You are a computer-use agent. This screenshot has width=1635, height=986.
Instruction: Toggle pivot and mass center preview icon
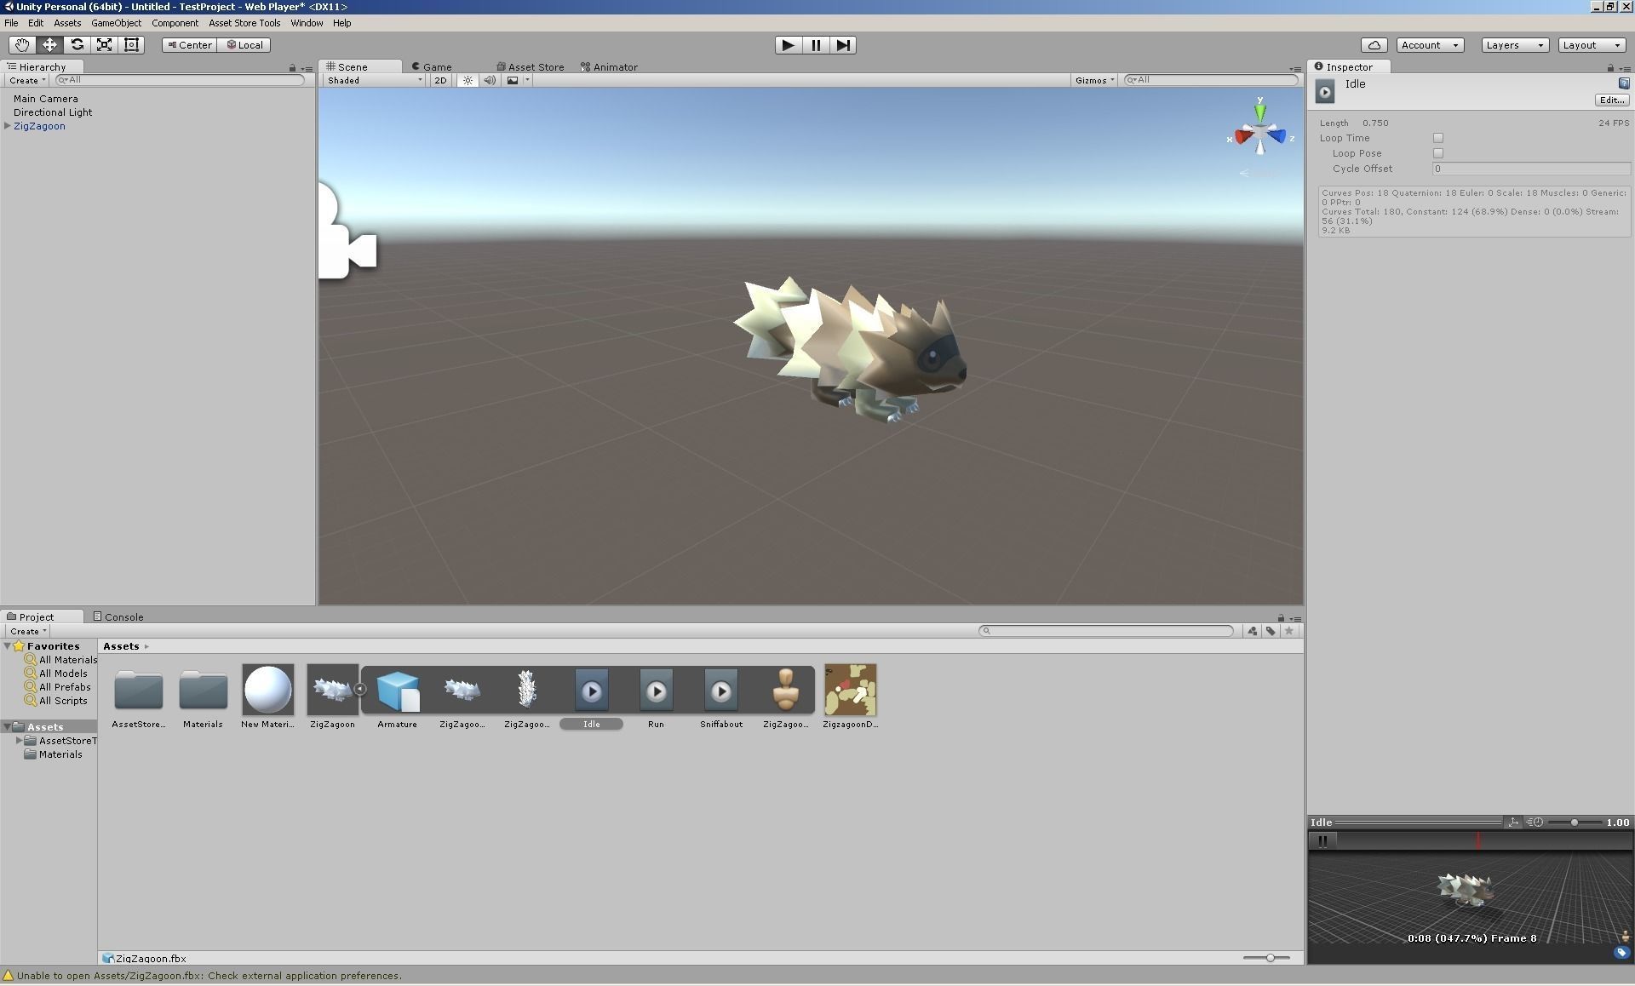tap(1513, 823)
